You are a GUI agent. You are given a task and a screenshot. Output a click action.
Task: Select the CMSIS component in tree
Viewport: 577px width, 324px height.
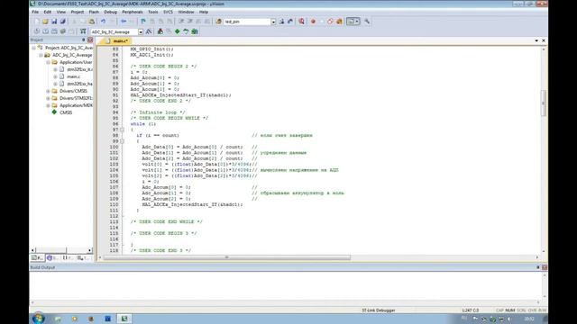tap(66, 112)
